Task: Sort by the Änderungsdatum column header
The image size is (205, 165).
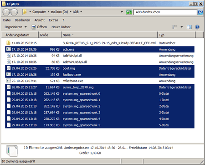Action: pos(20,35)
